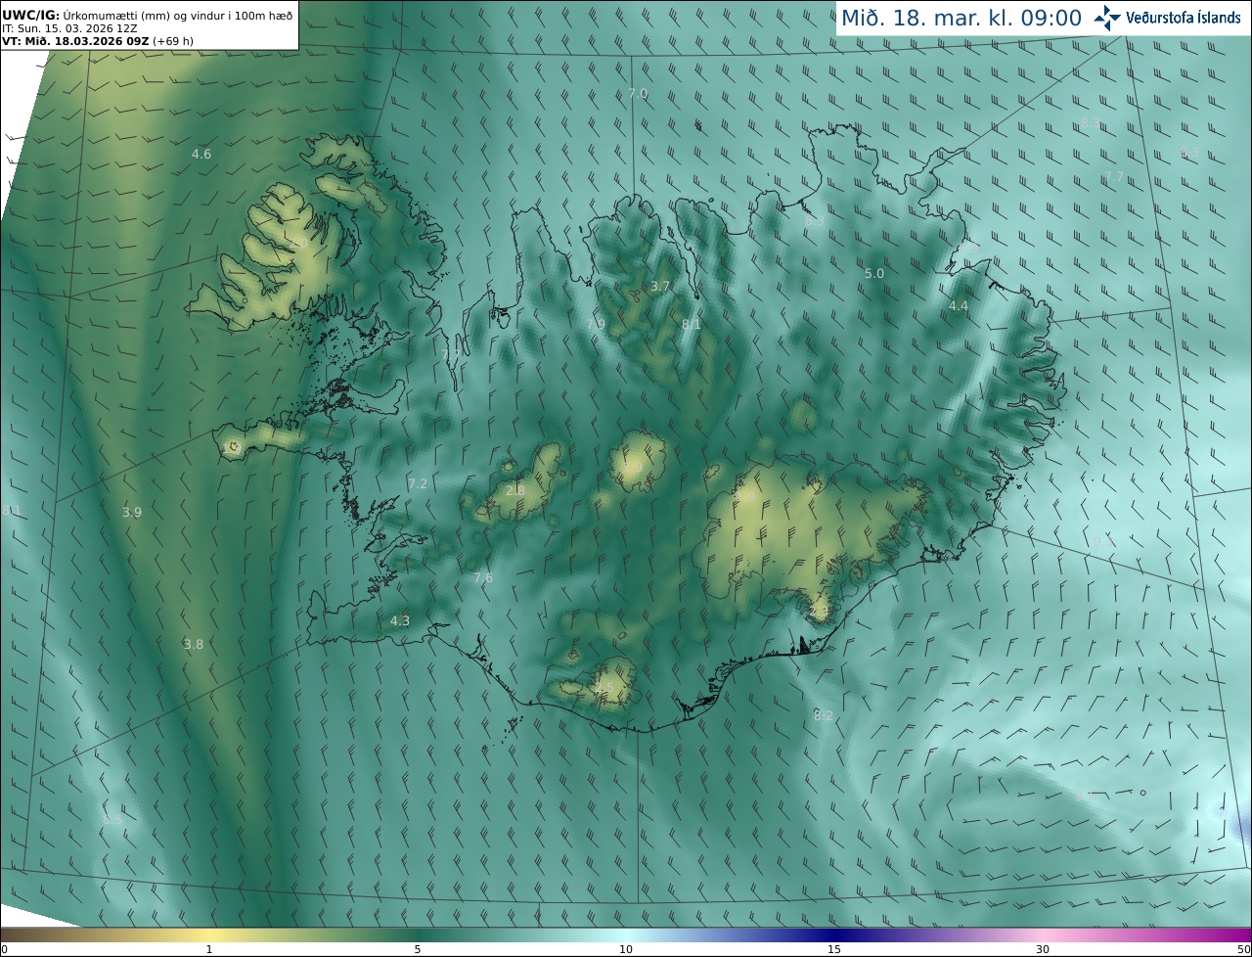This screenshot has width=1252, height=957.
Task: Click the Veðurstofa Íslands logo icon
Action: coord(1107,17)
